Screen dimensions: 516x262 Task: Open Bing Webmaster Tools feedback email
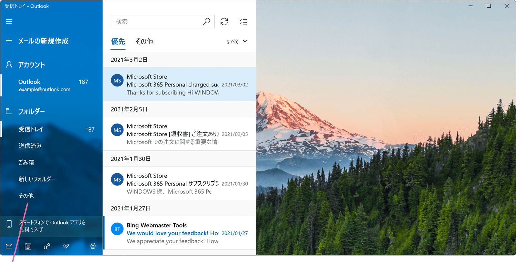point(179,233)
